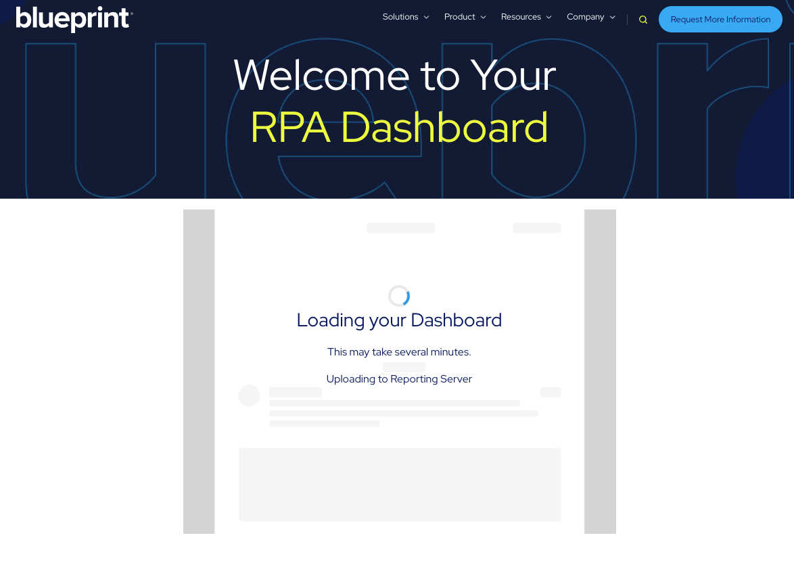Click the left gray sidebar strip
794x571 pixels.
point(199,372)
